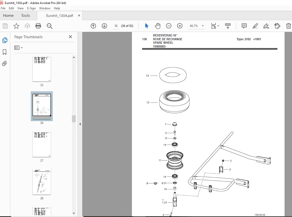The width and height of the screenshot is (292, 217).
Task: Click the upload to cloud icon
Action: point(27,26)
